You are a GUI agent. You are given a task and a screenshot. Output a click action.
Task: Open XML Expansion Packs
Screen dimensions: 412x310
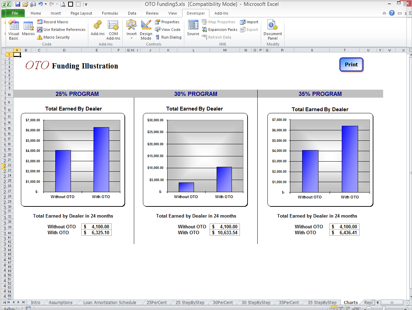coord(220,30)
